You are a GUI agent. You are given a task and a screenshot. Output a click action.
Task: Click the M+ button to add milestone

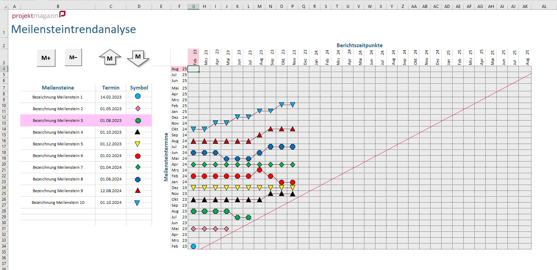(x=46, y=58)
